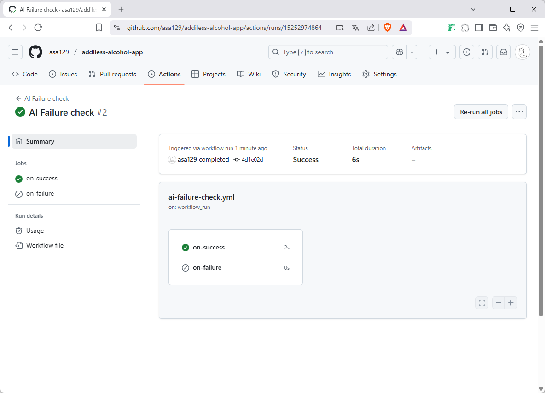The height and width of the screenshot is (393, 545).
Task: Expand the Copilot dropdown arrow
Action: point(412,52)
